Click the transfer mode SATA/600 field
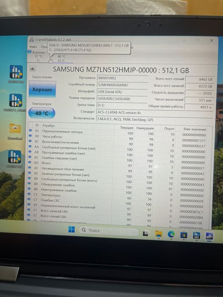The width and height of the screenshot is (223, 297). (122, 99)
